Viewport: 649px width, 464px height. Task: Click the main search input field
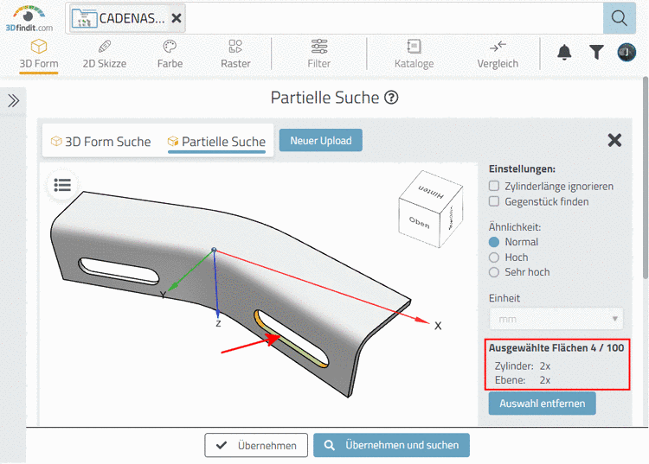pos(393,18)
